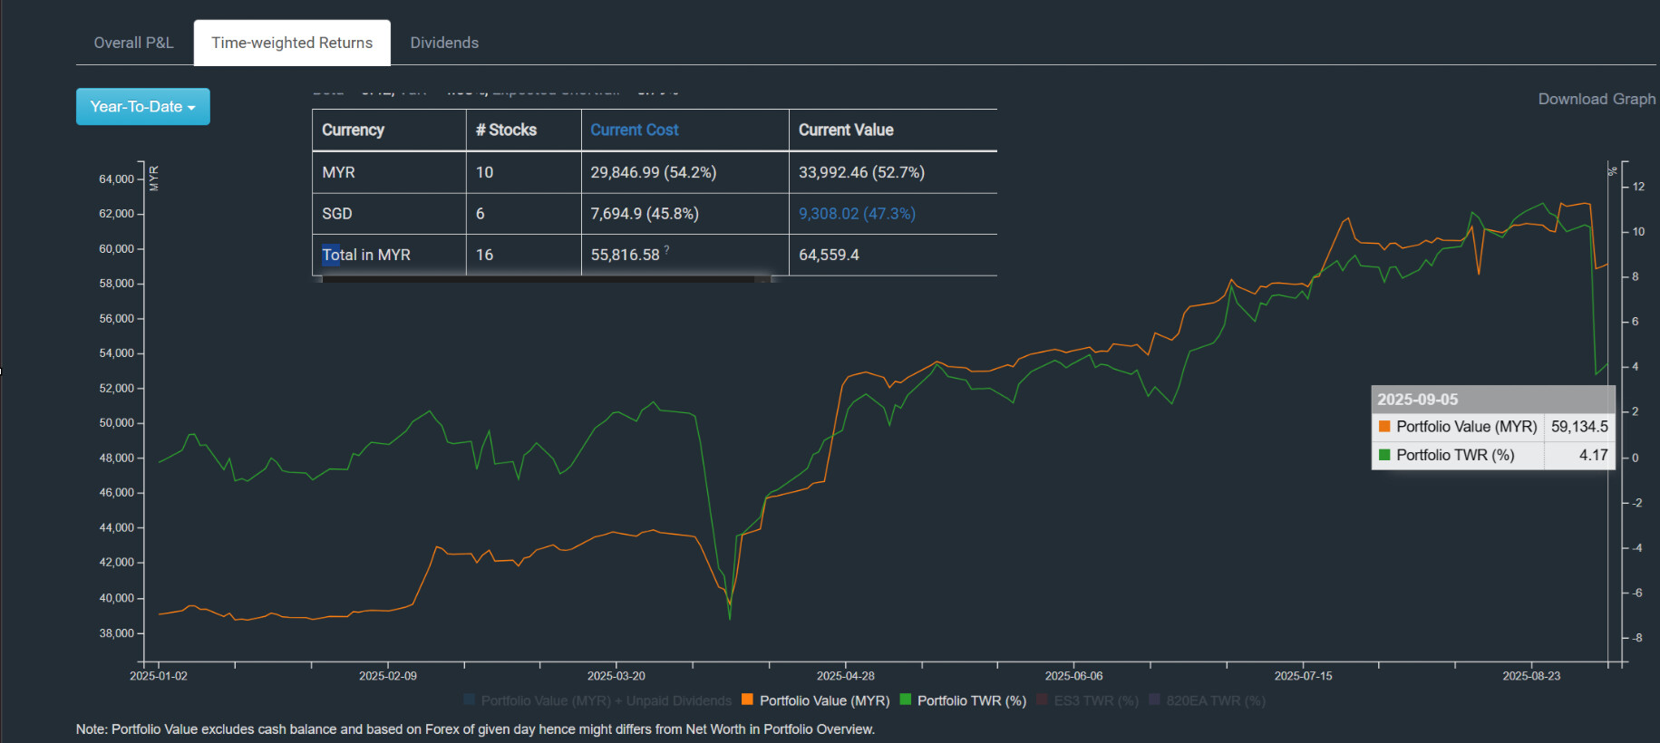Hide the Portfolio TWR (%) series label
Viewport: 1660px width, 743px height.
click(971, 700)
